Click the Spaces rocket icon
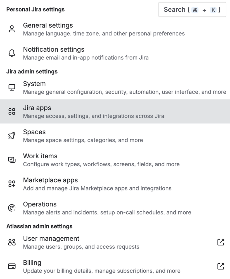 point(11,135)
